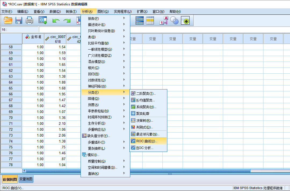The width and height of the screenshot is (290, 191).
Task: Click cell value 2.10 in row 71
Action: [x=55, y=123]
